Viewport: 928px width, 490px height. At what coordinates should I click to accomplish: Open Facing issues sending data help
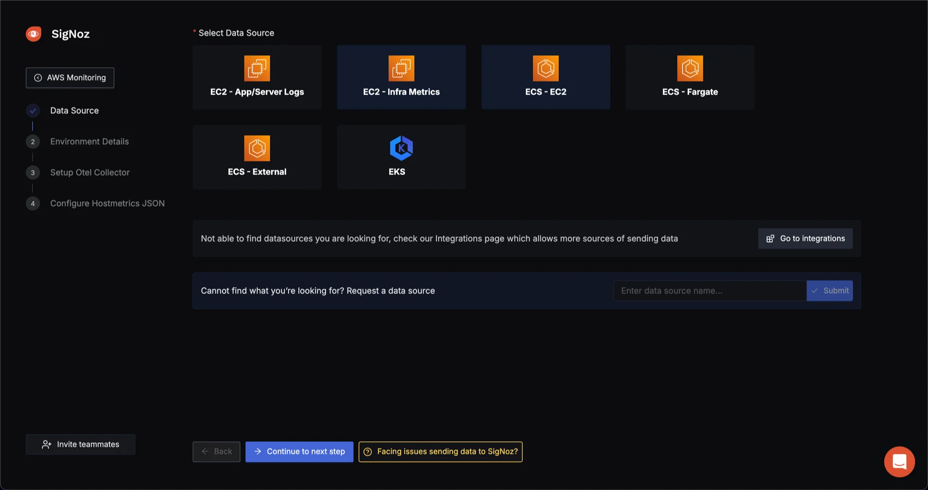[440, 452]
